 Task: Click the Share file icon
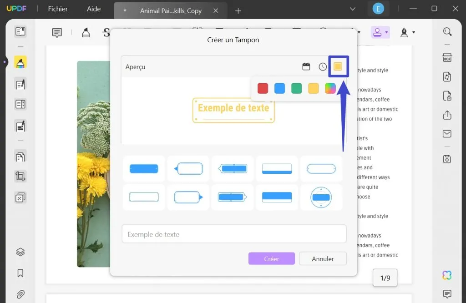click(447, 115)
